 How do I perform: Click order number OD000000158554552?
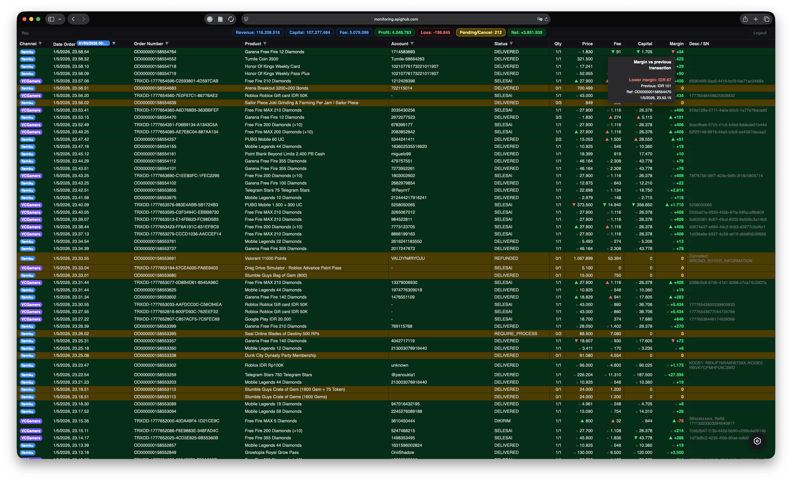(x=155, y=59)
